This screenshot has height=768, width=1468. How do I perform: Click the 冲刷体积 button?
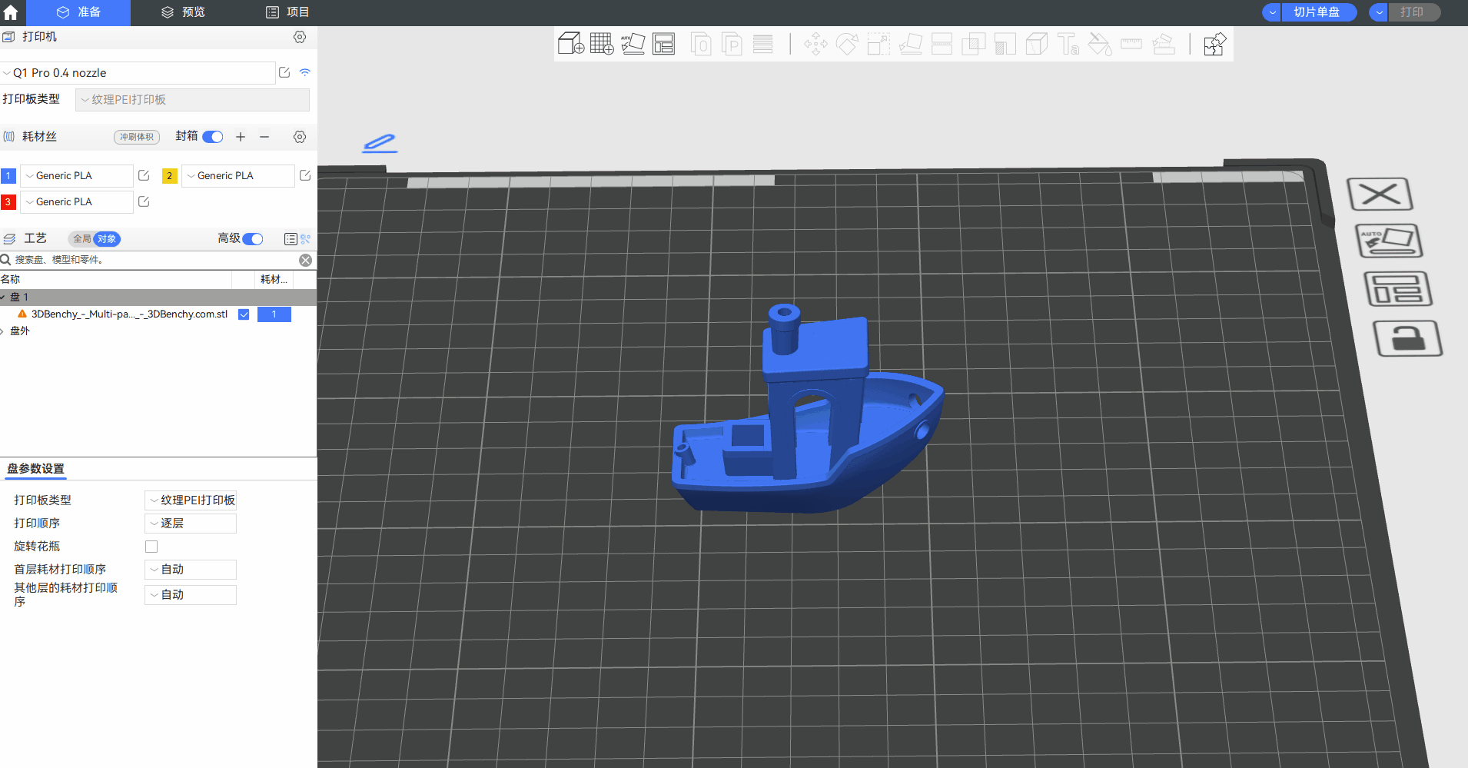pos(137,137)
